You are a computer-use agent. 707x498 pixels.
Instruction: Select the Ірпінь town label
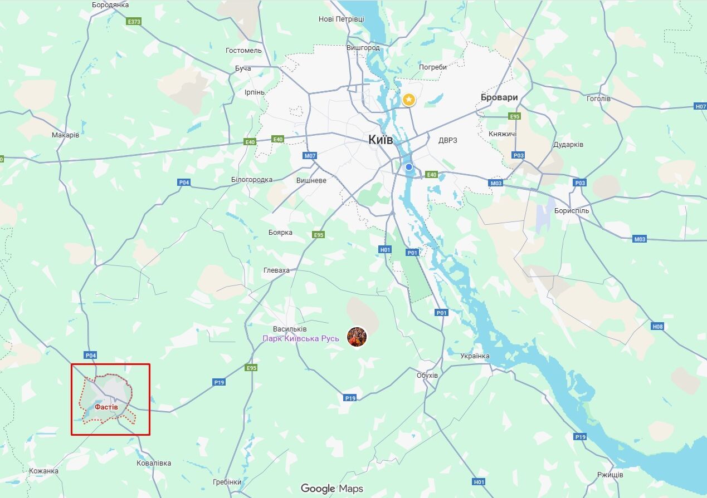(253, 91)
